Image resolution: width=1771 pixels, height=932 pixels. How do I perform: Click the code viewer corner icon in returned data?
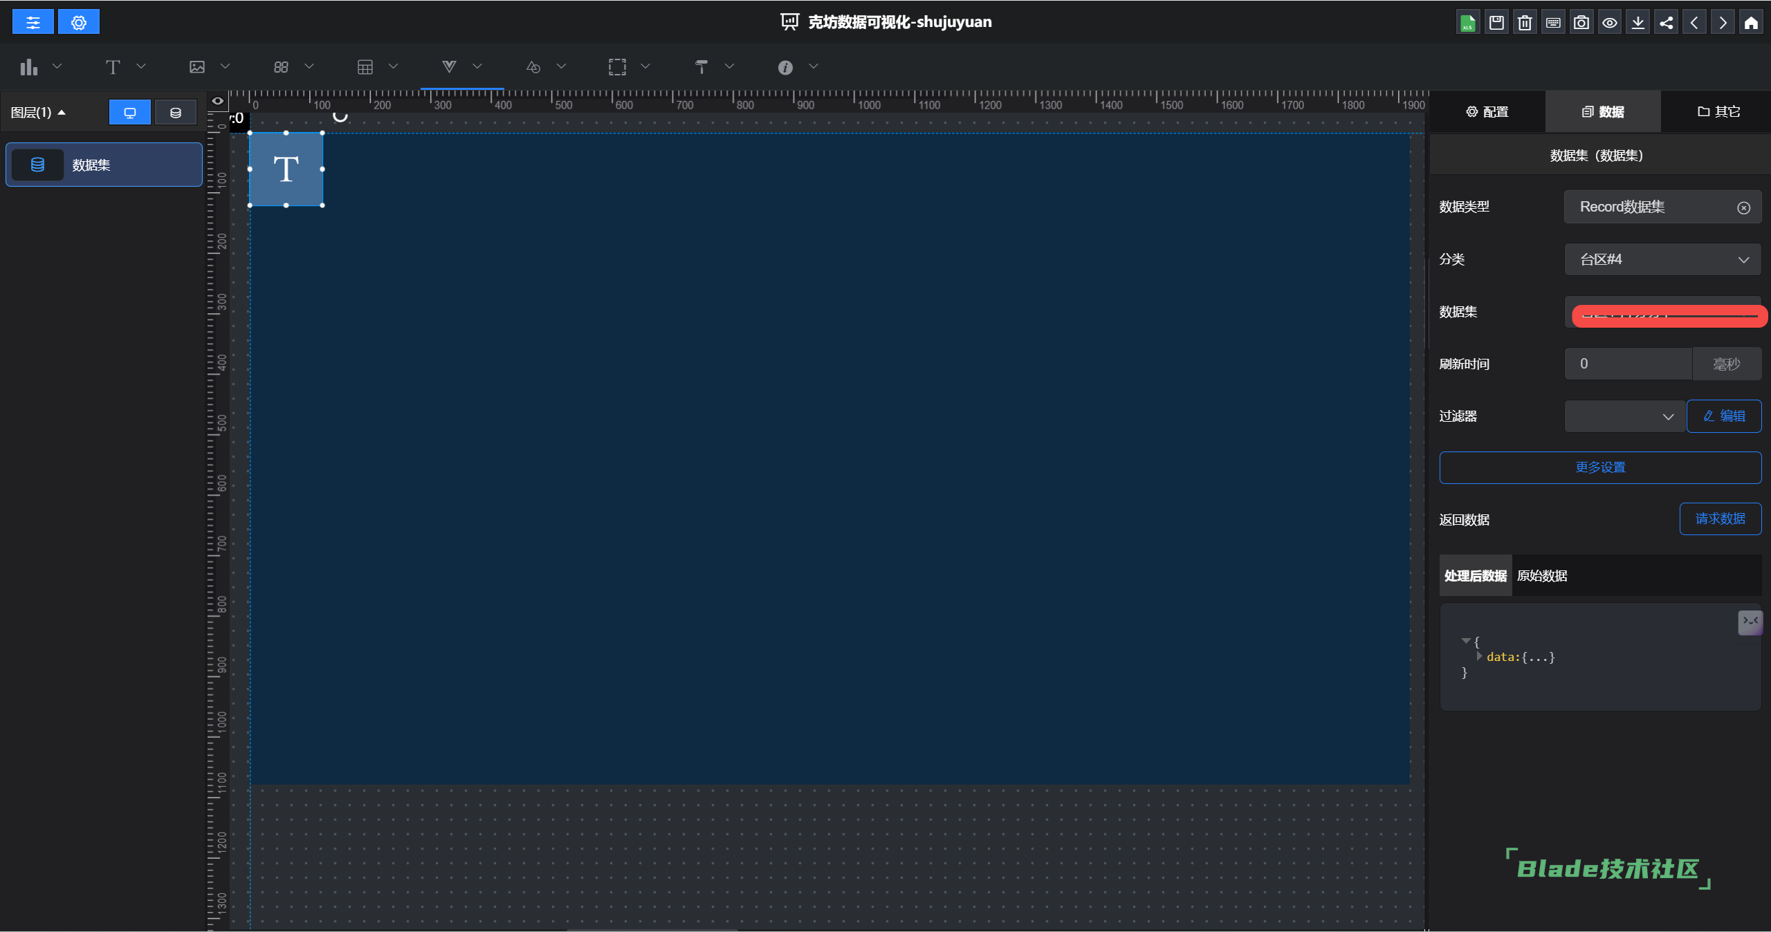tap(1750, 622)
